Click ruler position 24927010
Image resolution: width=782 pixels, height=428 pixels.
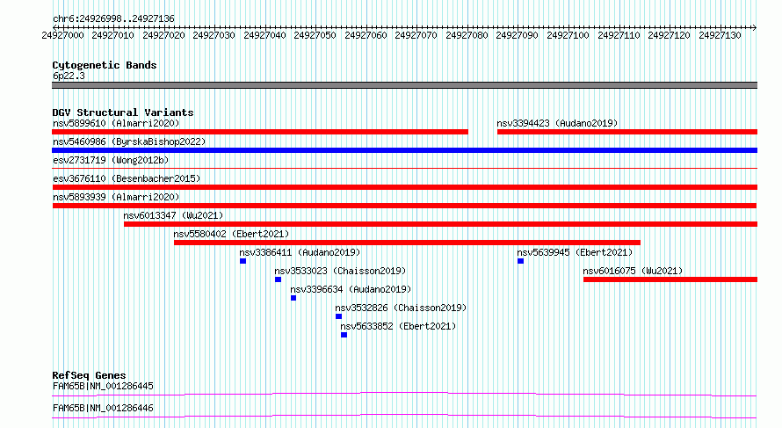(113, 35)
